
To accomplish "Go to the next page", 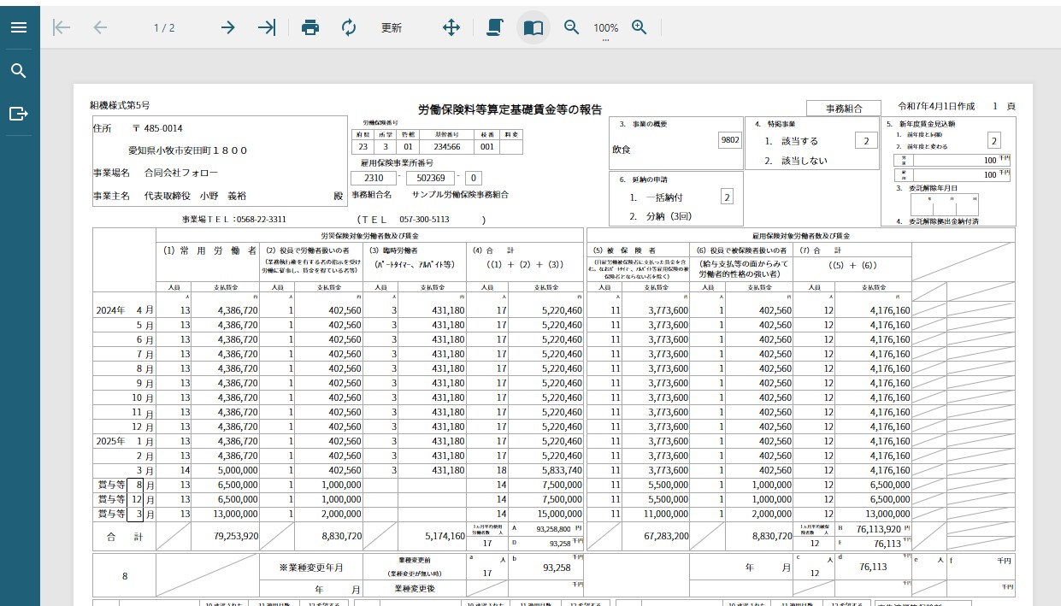I will (x=227, y=27).
